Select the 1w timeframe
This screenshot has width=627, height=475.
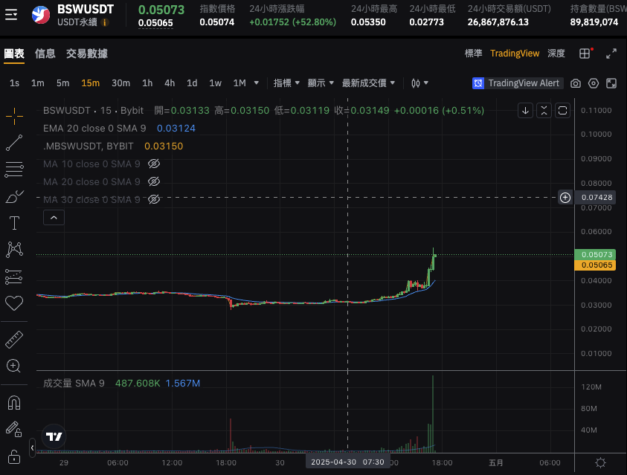tap(215, 83)
